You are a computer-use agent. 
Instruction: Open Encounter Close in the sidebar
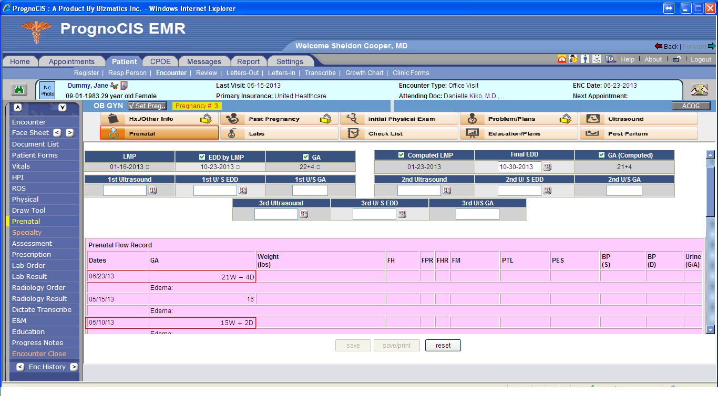click(39, 353)
